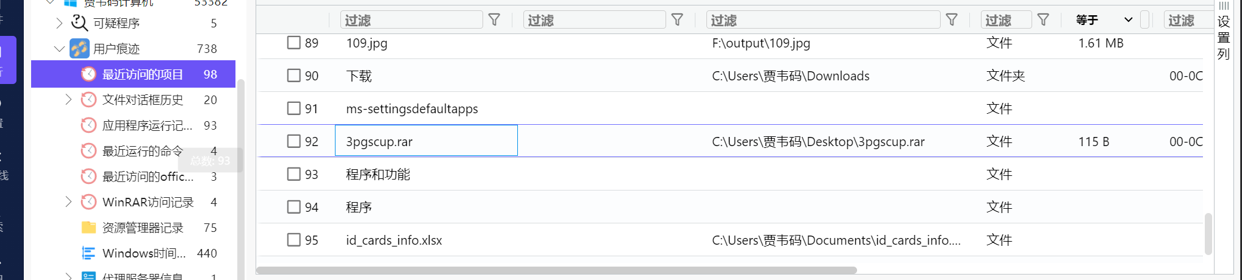Select checkbox for id_cards_info.xlsx row 95
This screenshot has height=280, width=1242.
pos(294,240)
